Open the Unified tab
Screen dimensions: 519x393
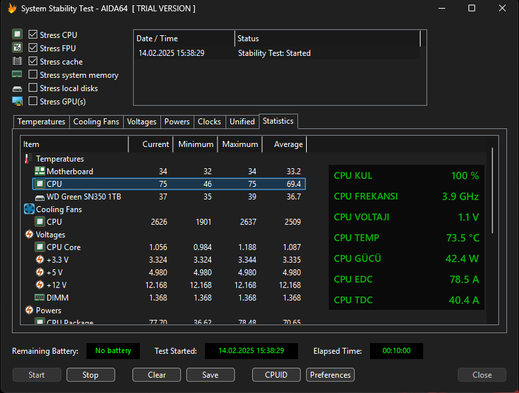point(242,122)
